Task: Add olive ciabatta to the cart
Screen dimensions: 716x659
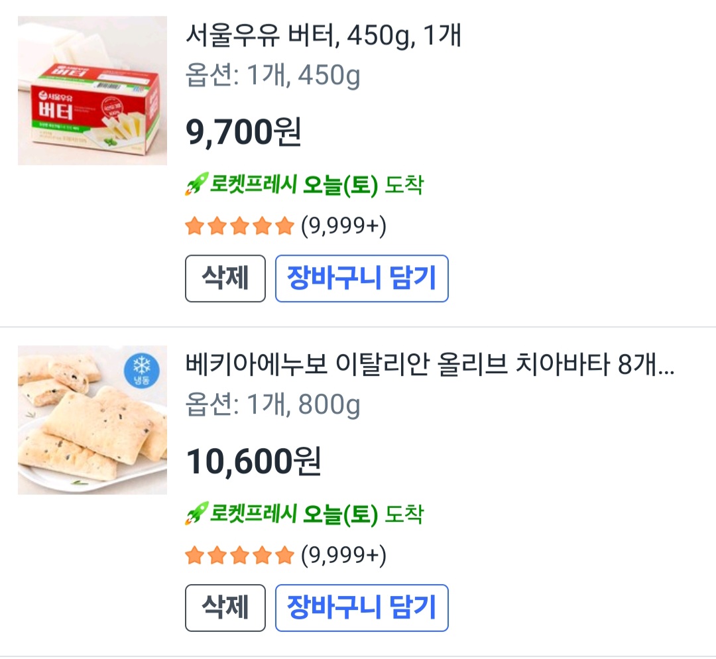Action: pyautogui.click(x=361, y=607)
